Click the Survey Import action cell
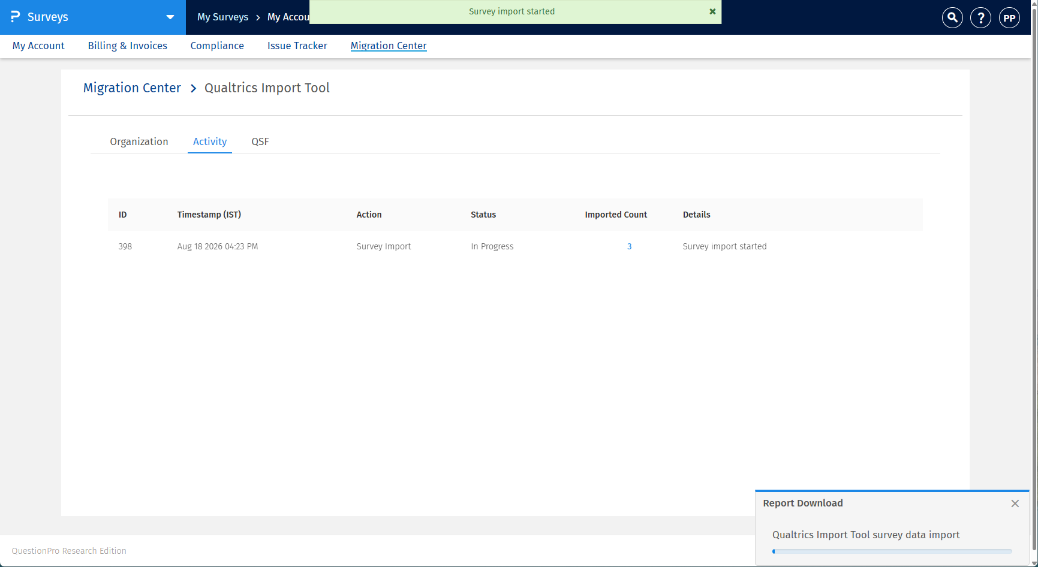 coord(384,246)
